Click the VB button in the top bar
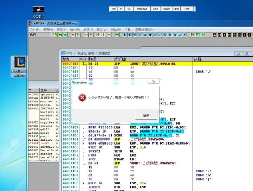The image size is (253, 191). [129, 9]
